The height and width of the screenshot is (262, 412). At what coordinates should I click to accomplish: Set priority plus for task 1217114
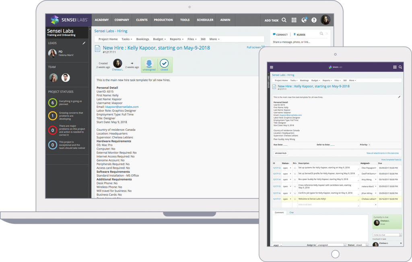(295, 180)
